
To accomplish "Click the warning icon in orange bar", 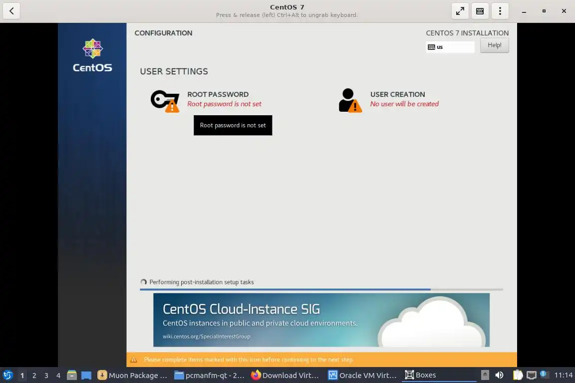I will pos(133,360).
